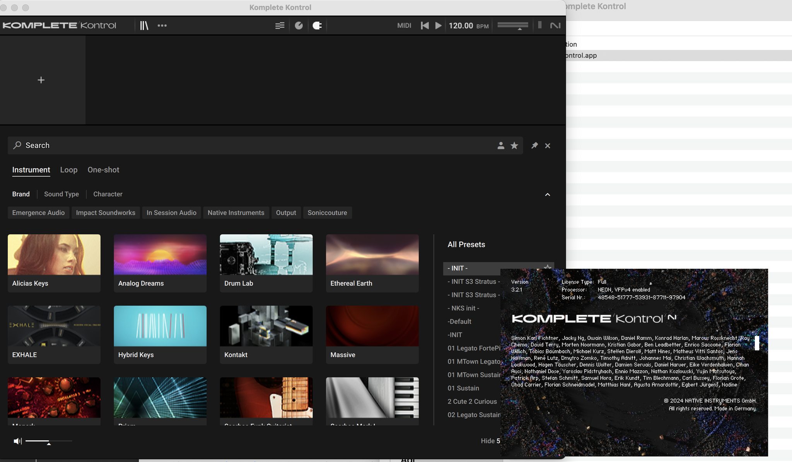Open the Massive instrument
The width and height of the screenshot is (792, 462).
tap(372, 334)
